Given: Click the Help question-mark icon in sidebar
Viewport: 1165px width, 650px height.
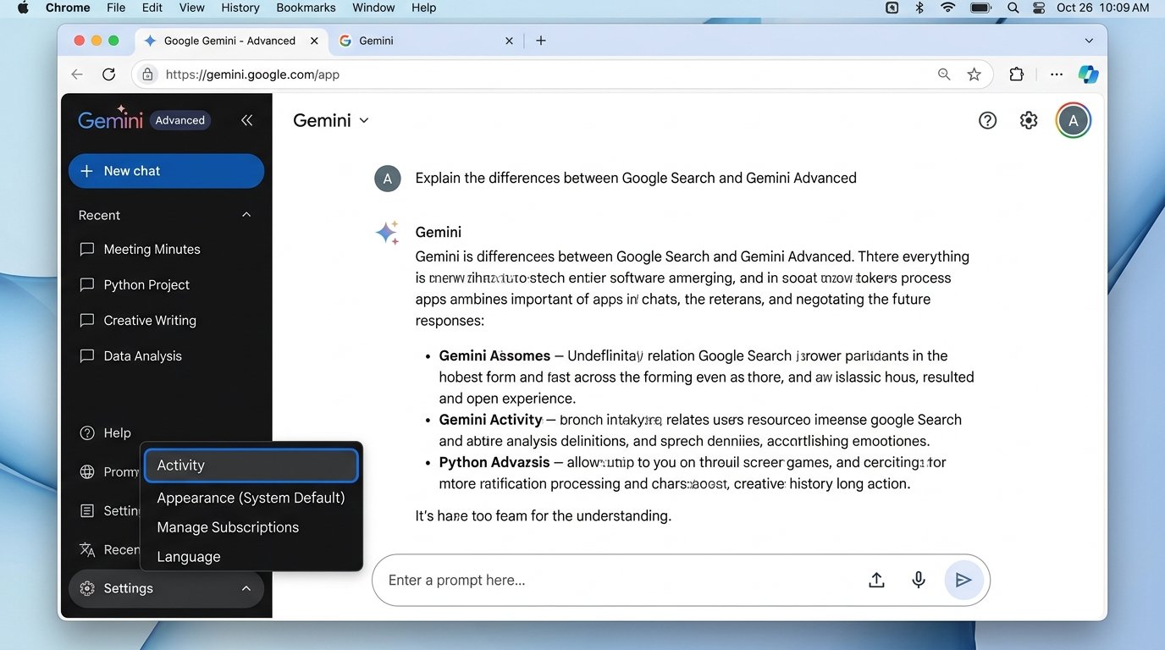Looking at the screenshot, I should tap(86, 432).
